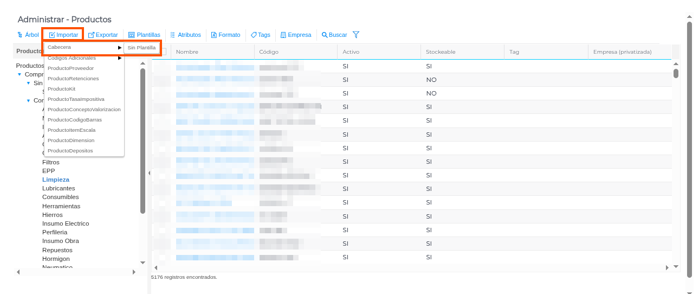Click the Sin Plantilla submenu option
Viewport: 699px width, 294px height.
tap(141, 48)
